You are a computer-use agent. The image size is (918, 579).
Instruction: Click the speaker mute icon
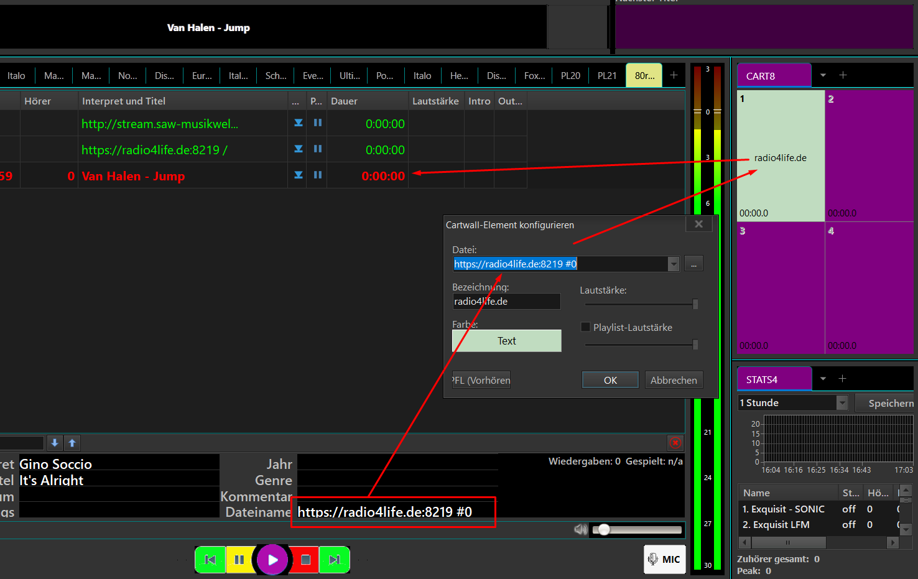[580, 529]
